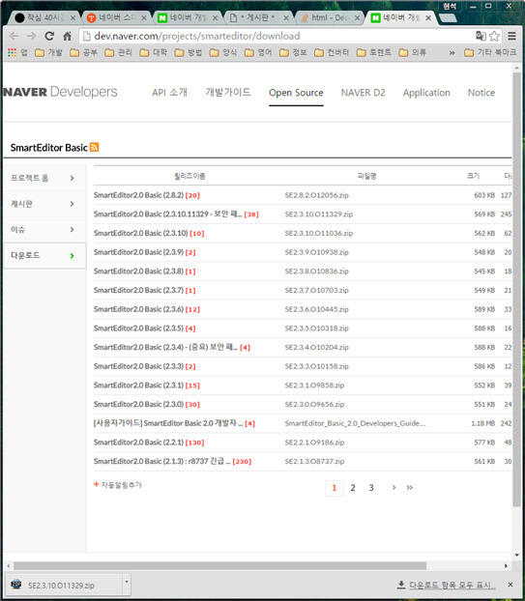The height and width of the screenshot is (601, 525).
Task: Click the SE2.3.9.O10938.zip file name
Action: point(317,252)
